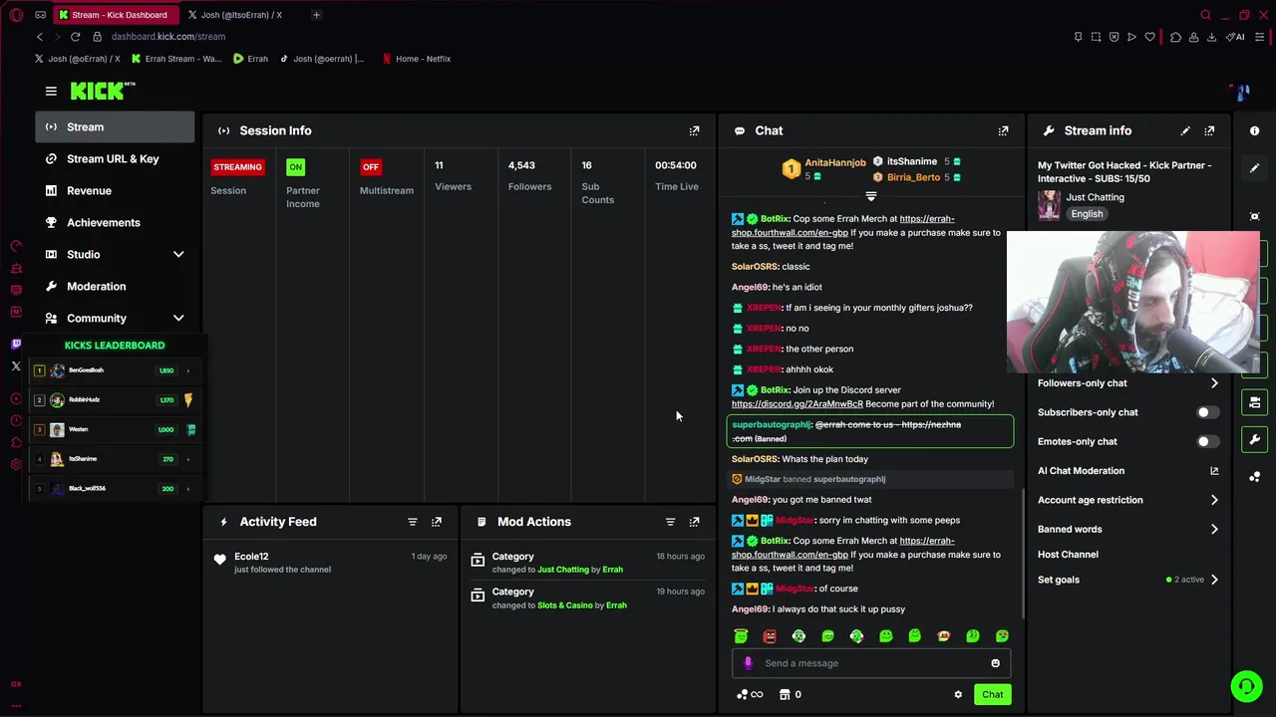Screen dimensions: 1276x717
Task: Open Opera browser menu logo
Action: (x=16, y=15)
